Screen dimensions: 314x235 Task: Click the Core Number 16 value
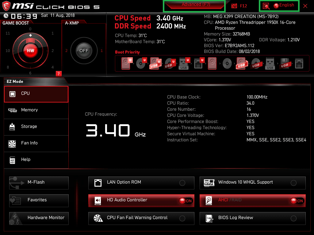coord(249,109)
